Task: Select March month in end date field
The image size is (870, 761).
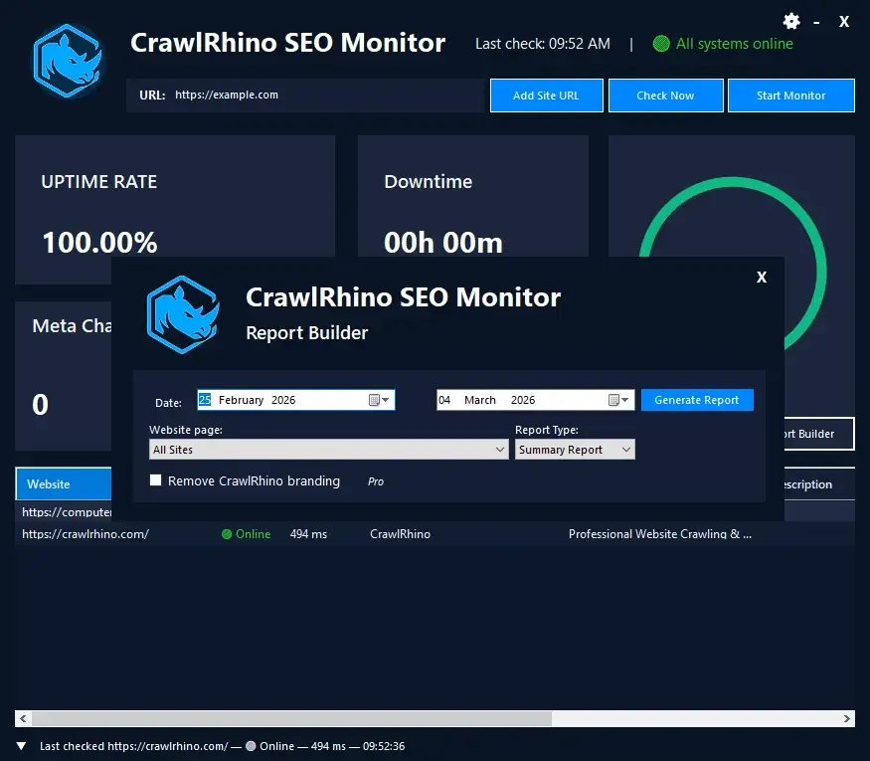Action: (x=480, y=400)
